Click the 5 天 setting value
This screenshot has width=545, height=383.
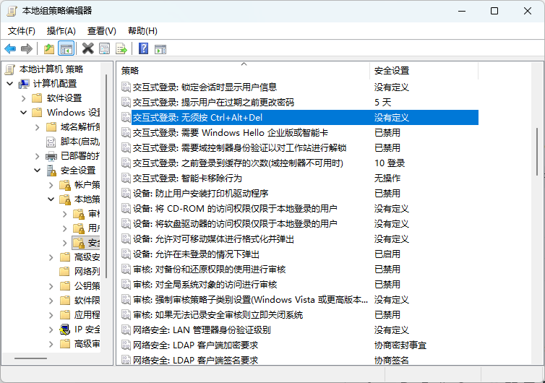[382, 102]
